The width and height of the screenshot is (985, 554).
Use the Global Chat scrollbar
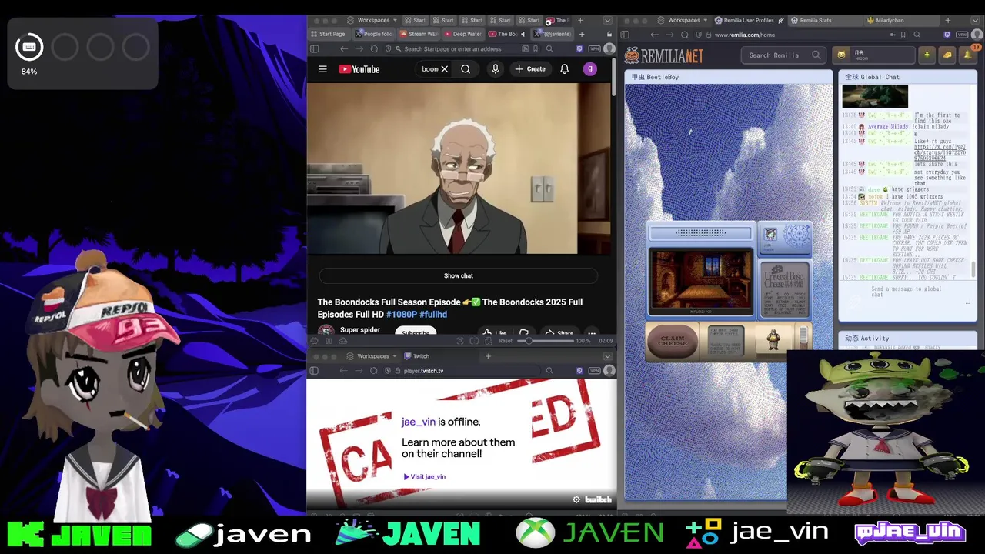pos(973,269)
